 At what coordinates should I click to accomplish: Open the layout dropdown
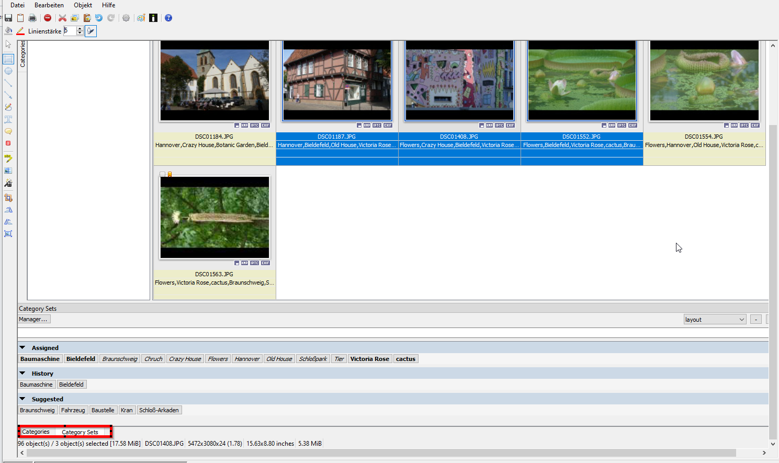(x=715, y=320)
